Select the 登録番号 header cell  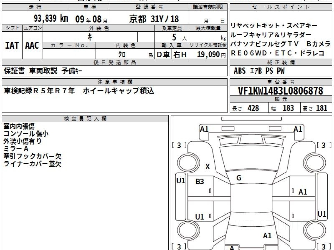point(149,7)
